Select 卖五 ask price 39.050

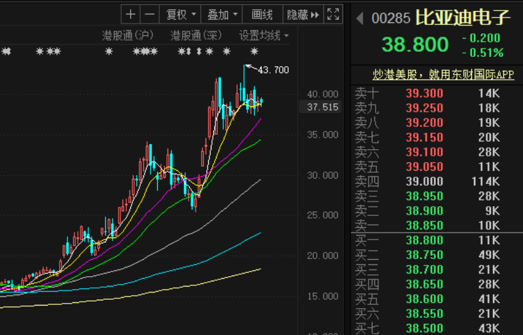424,167
